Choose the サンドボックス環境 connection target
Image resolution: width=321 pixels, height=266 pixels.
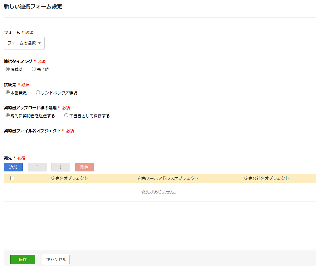(x=38, y=92)
